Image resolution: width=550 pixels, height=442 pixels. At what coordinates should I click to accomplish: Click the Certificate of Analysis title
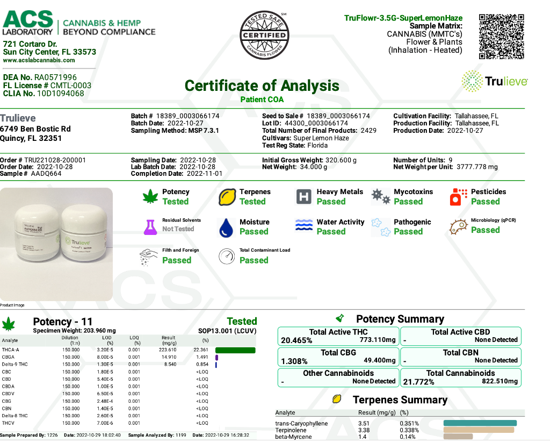(x=262, y=85)
